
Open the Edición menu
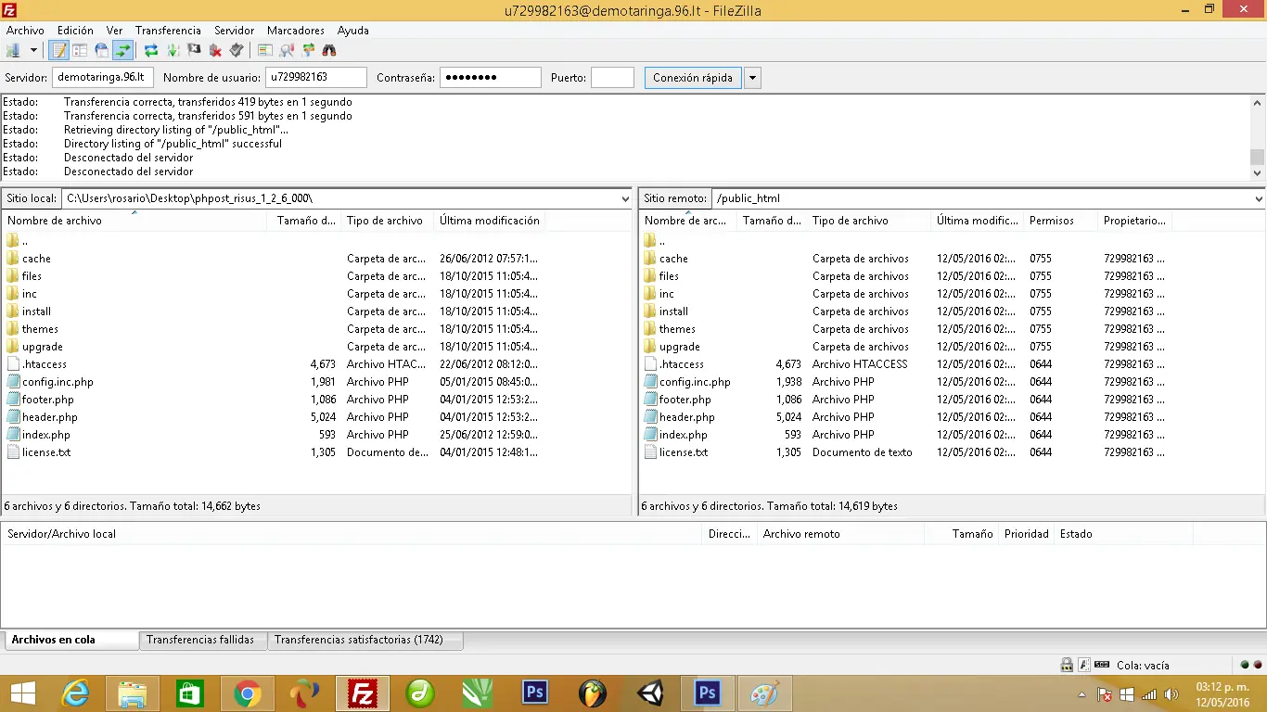click(75, 31)
